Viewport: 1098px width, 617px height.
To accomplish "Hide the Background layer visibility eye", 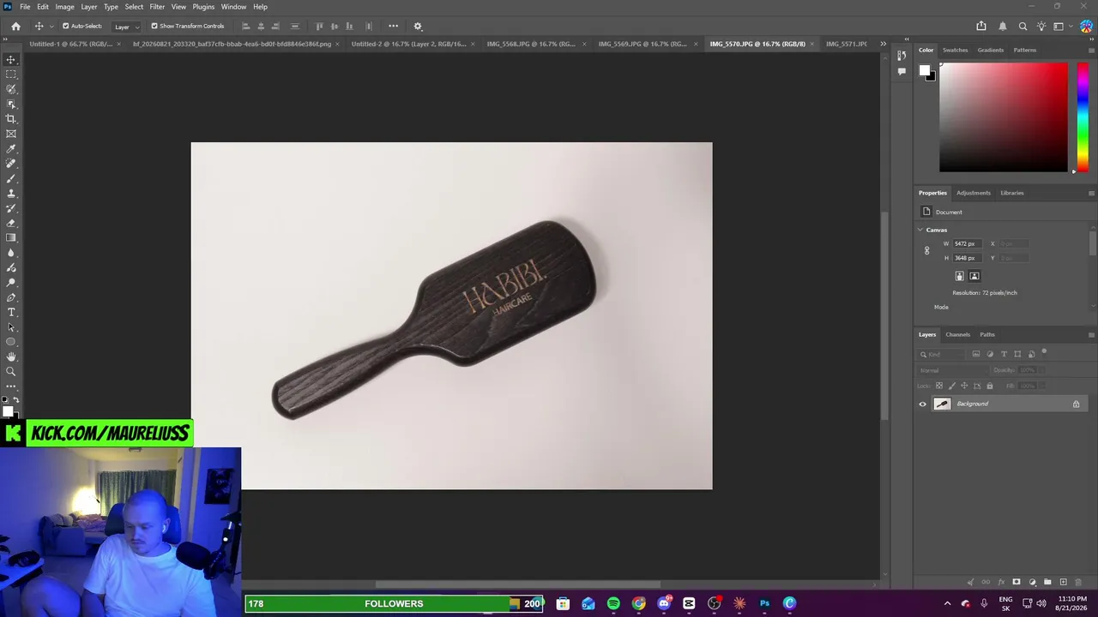I will click(923, 404).
